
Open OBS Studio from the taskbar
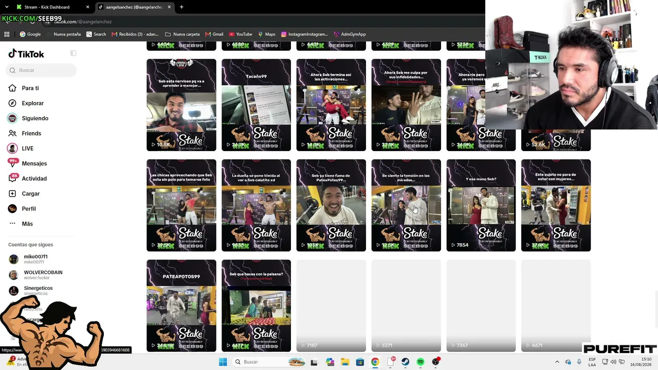tap(436, 362)
